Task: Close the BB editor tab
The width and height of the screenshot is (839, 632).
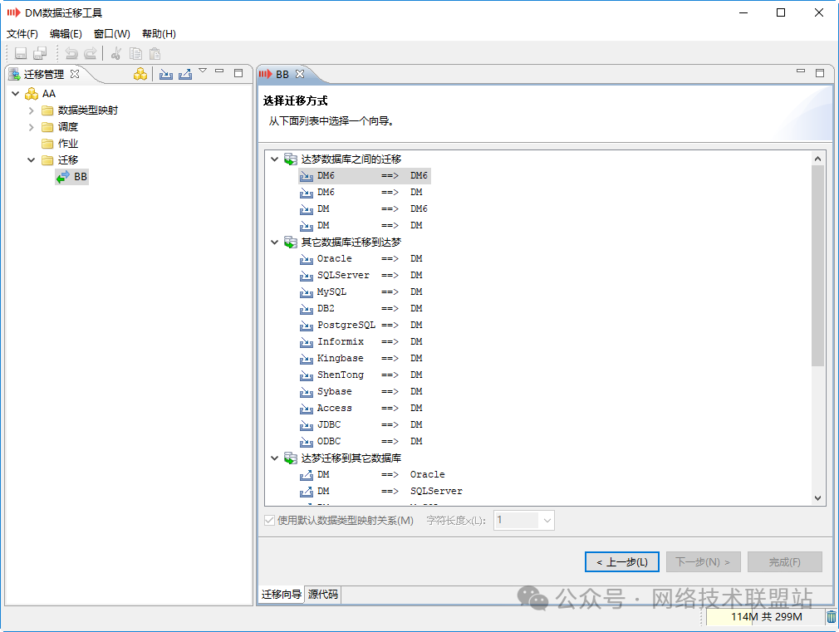Action: coord(300,74)
